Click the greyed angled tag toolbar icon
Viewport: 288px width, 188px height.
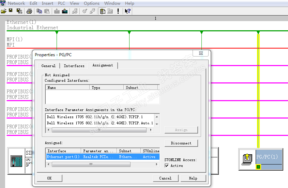pyautogui.click(x=85, y=11)
